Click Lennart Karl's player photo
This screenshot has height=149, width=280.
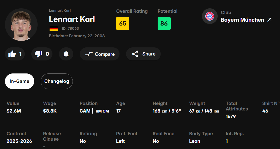[x=21, y=24]
